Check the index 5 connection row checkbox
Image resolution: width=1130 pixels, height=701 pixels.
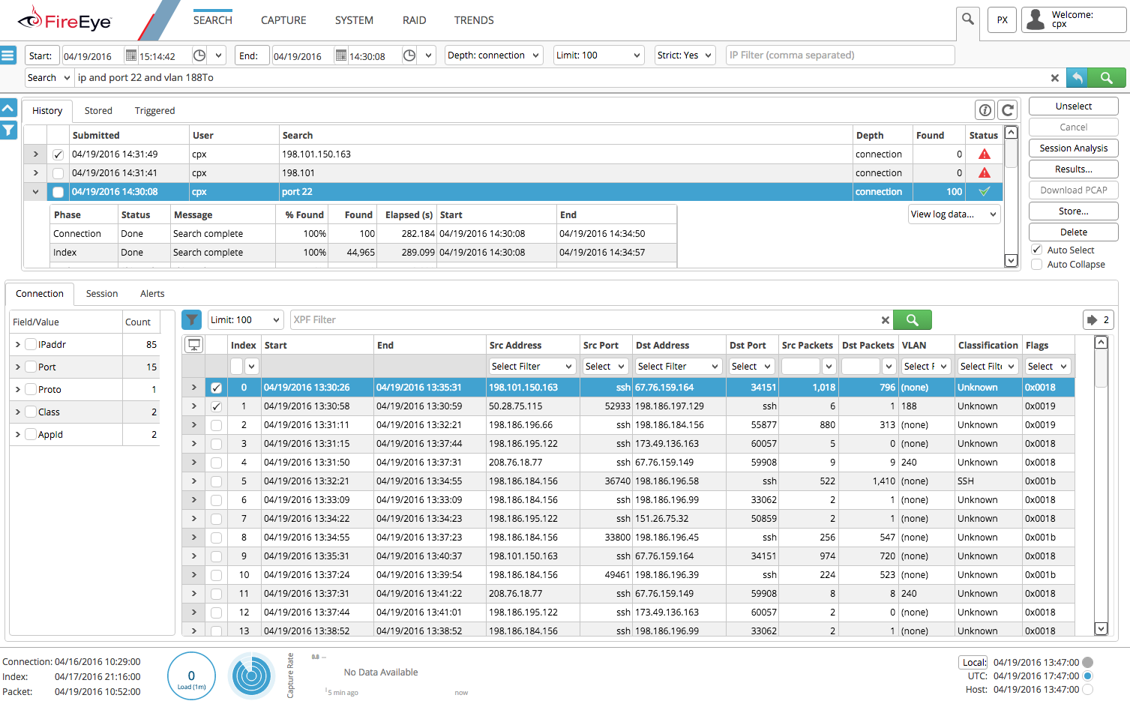point(216,481)
